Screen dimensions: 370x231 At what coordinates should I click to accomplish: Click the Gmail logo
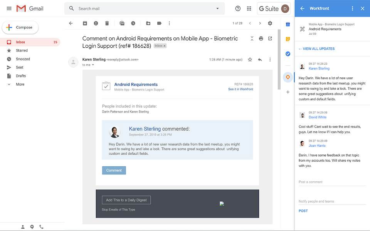point(30,8)
